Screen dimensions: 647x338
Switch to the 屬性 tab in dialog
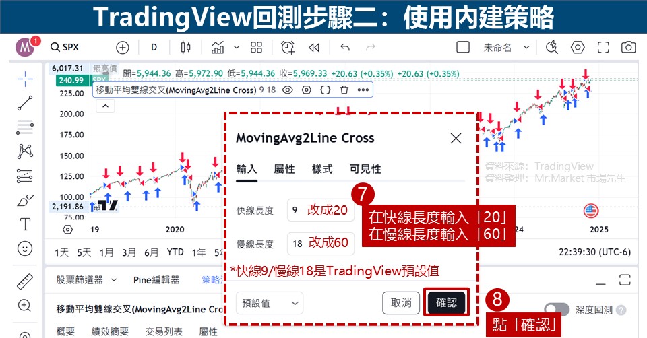click(x=284, y=169)
